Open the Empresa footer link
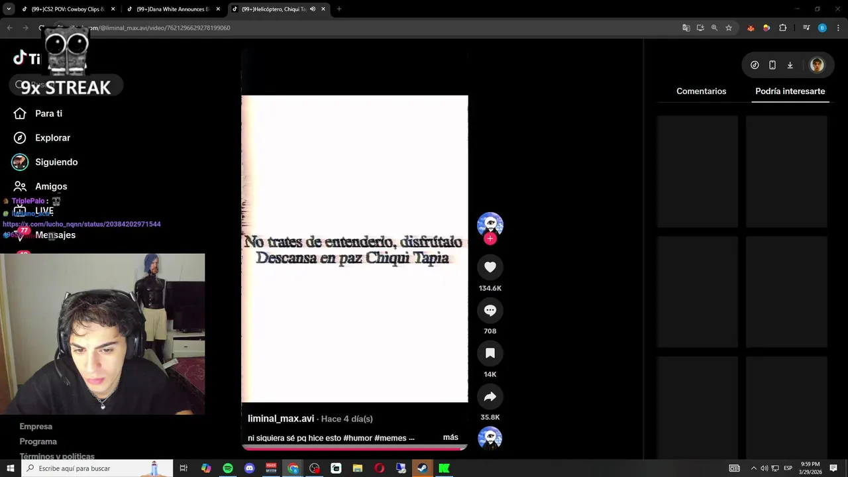The height and width of the screenshot is (477, 848). pos(36,427)
